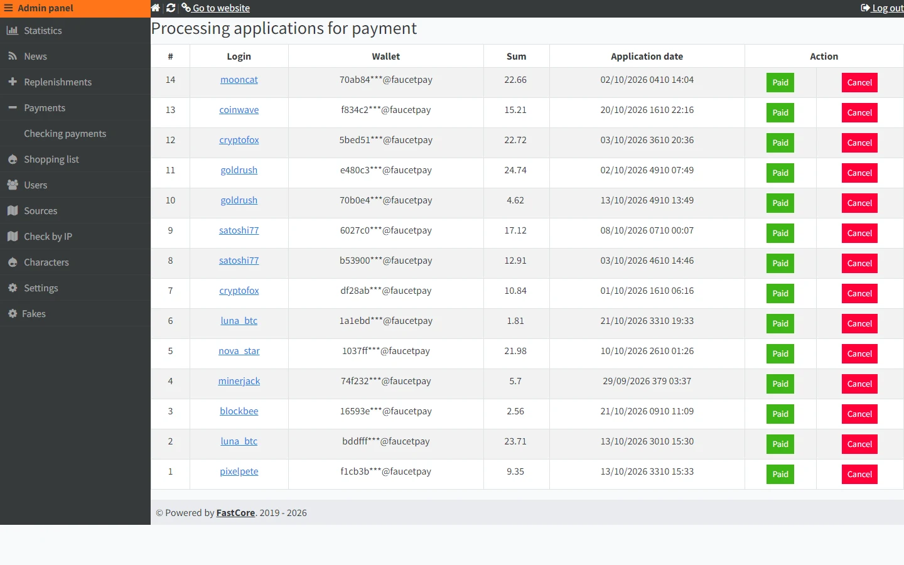904x565 pixels.
Task: Mark mooncat's application 14 as Paid
Action: click(x=780, y=83)
